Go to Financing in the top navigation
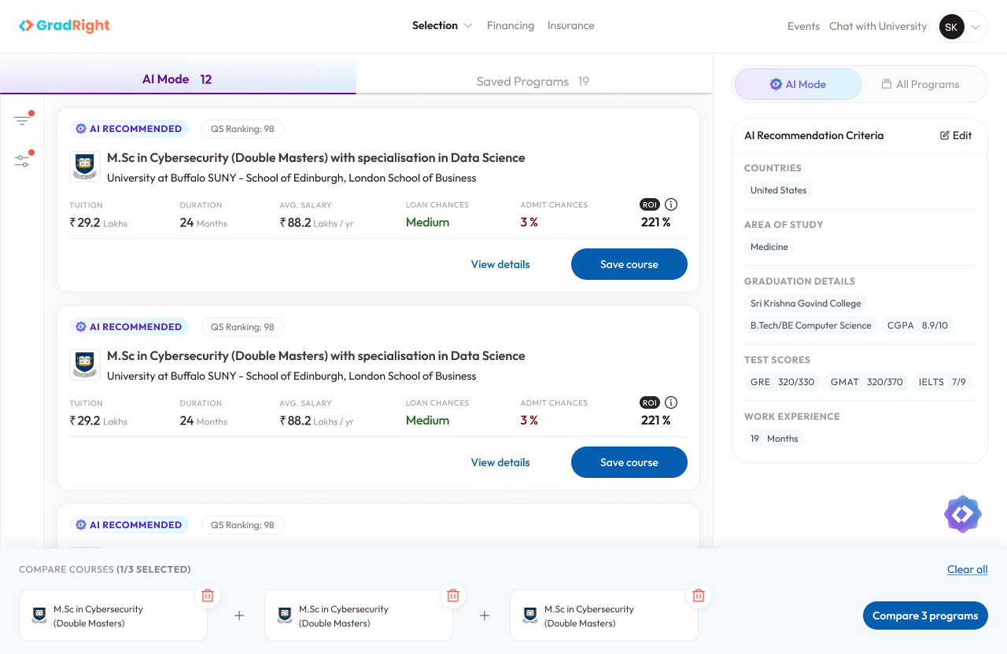 (511, 26)
